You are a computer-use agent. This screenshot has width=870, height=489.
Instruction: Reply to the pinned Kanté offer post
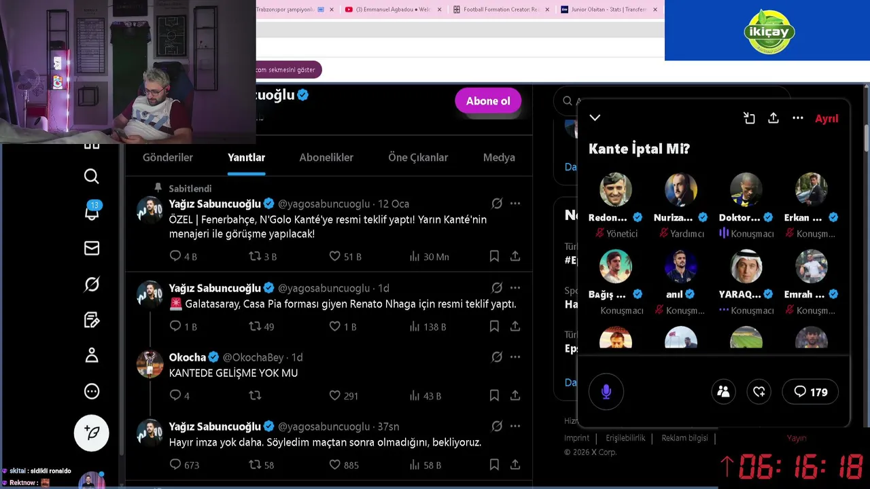(x=175, y=256)
